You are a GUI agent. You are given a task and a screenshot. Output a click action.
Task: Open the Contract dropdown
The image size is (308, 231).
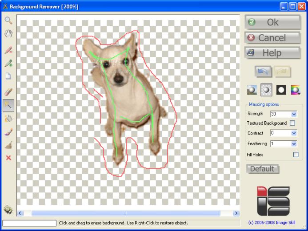click(294, 133)
